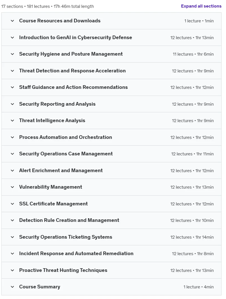
Task: Toggle the Threat Intelligence Analysis chevron
Action: [x=12, y=120]
